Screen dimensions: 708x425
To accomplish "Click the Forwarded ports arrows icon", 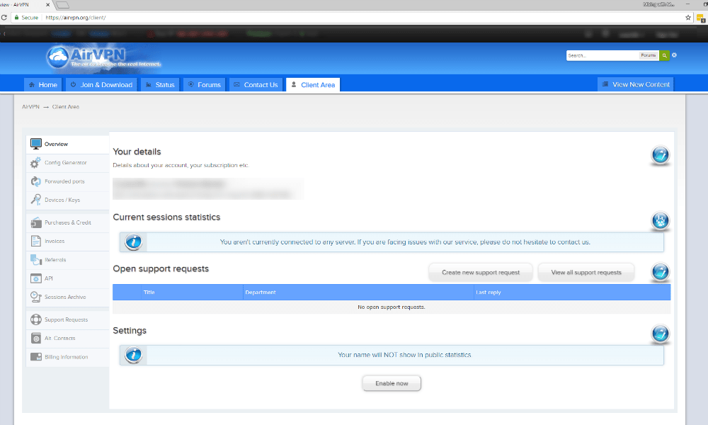I will click(x=35, y=181).
